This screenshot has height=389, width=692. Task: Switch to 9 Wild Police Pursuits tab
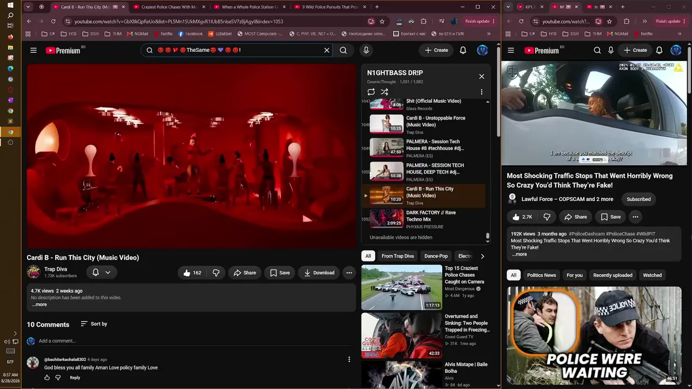[329, 7]
